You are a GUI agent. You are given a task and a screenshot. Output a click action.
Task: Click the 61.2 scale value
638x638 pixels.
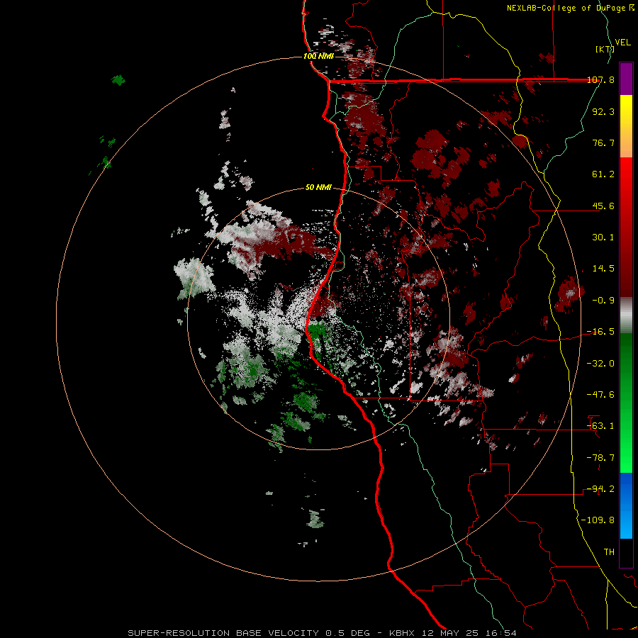603,174
